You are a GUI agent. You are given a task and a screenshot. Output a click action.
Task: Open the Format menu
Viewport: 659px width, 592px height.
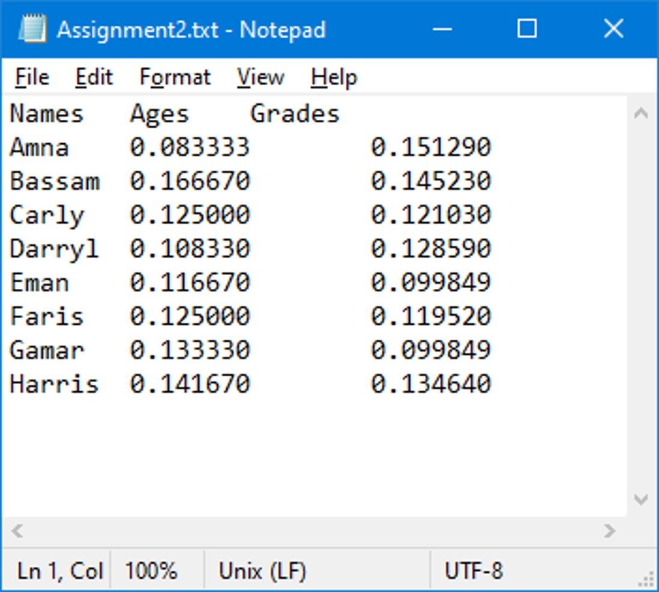[x=175, y=77]
